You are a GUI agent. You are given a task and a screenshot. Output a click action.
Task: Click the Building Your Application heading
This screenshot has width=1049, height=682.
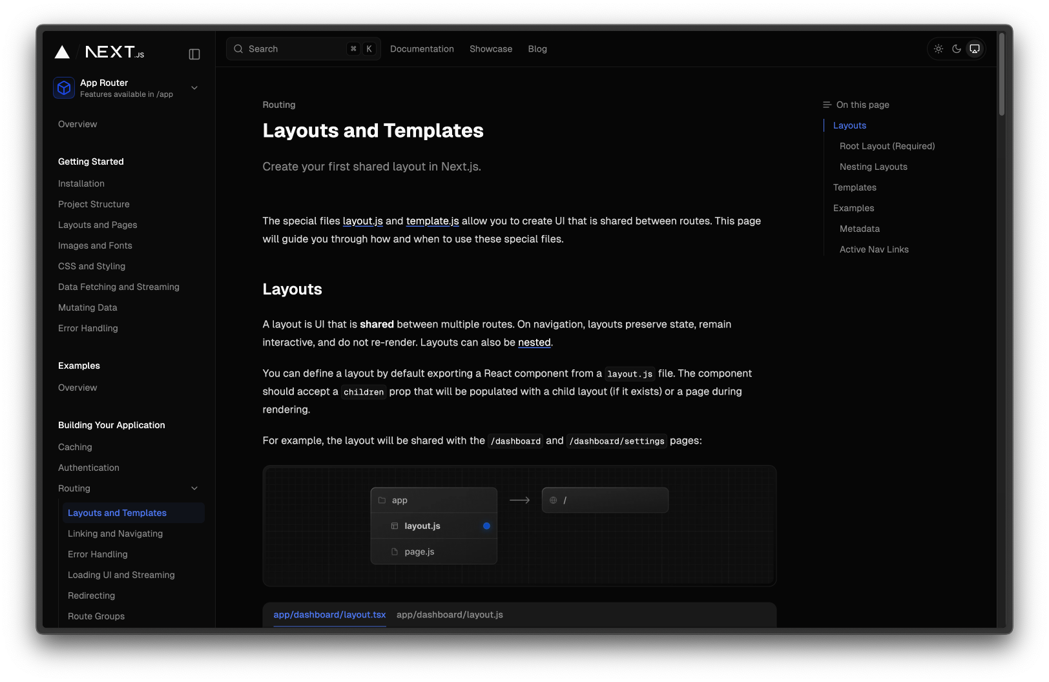click(x=112, y=425)
